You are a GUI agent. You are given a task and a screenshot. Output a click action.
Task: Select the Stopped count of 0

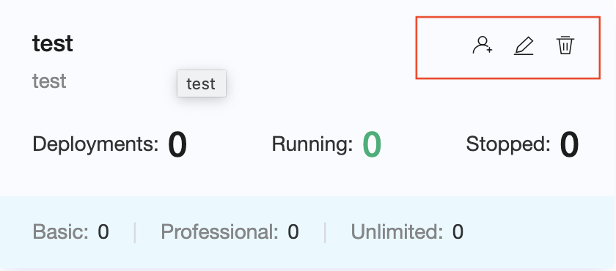[x=569, y=145]
